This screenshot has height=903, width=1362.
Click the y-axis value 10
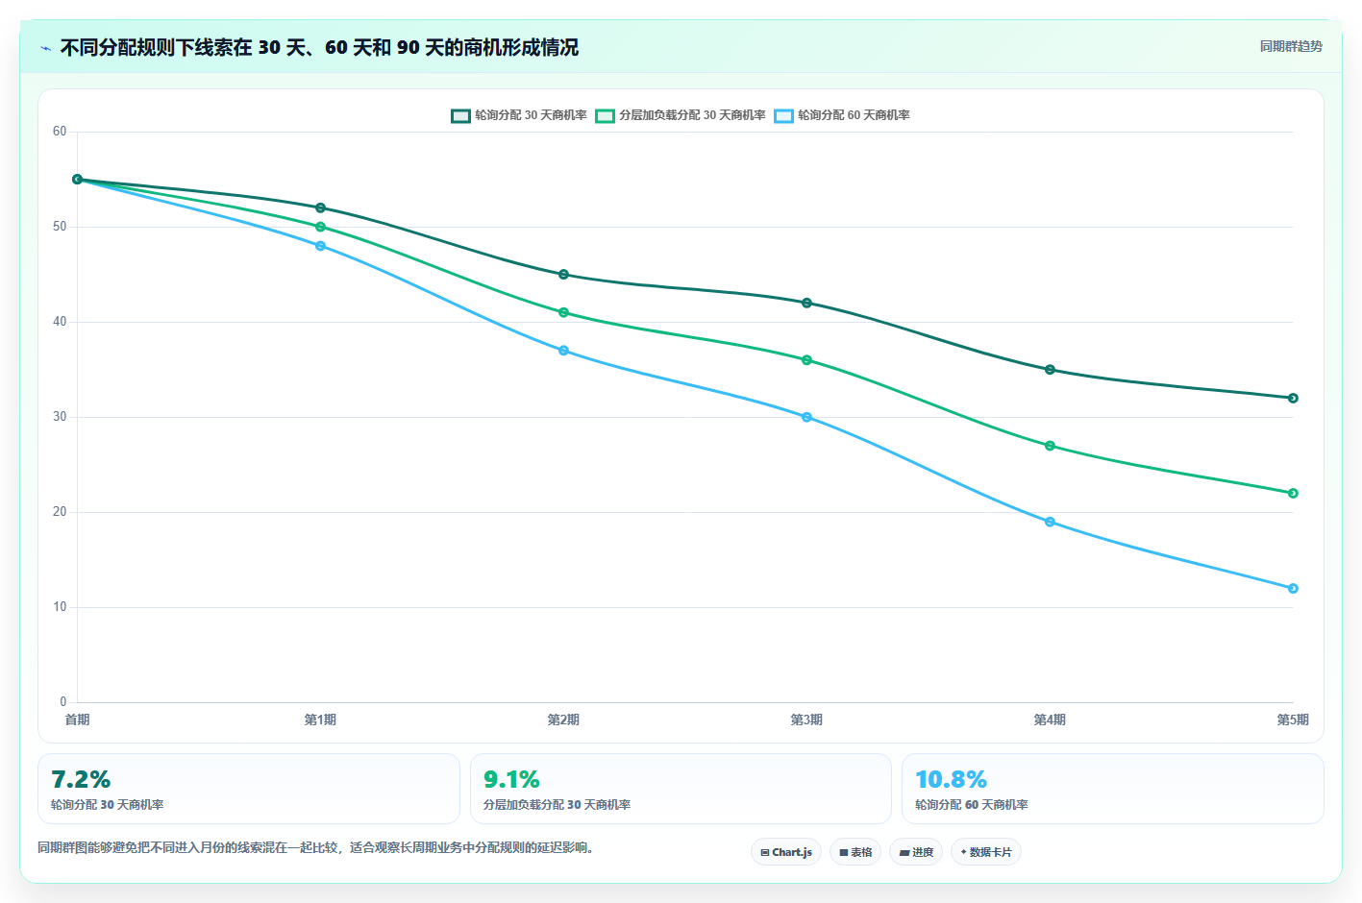[x=60, y=607]
